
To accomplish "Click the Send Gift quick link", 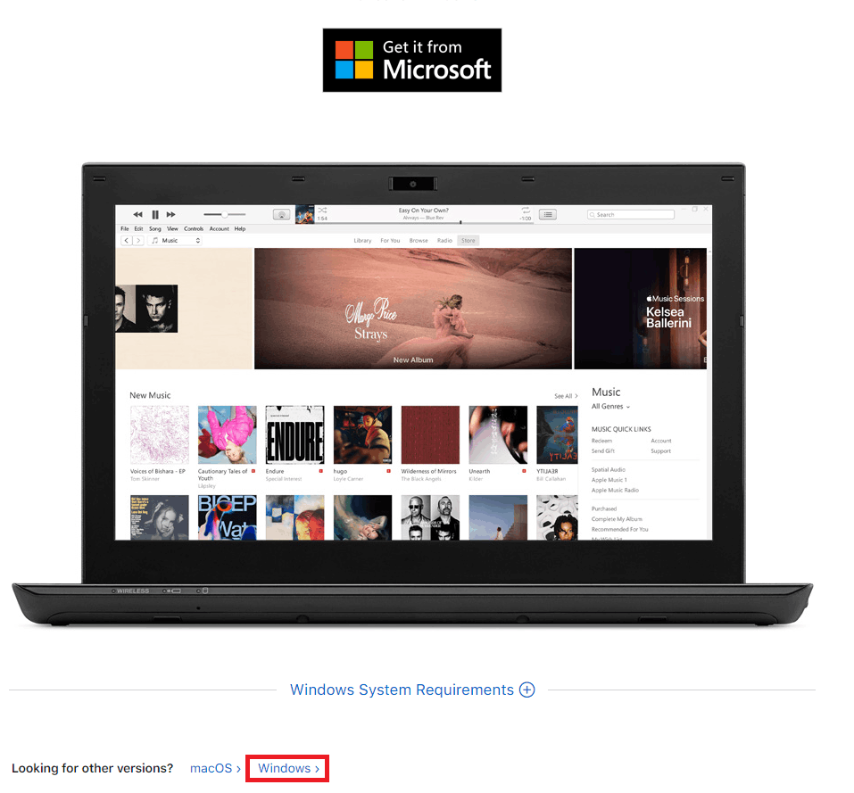I will click(x=603, y=451).
